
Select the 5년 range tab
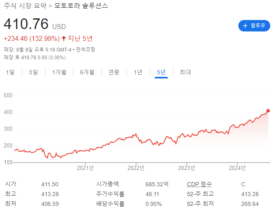coord(161,72)
